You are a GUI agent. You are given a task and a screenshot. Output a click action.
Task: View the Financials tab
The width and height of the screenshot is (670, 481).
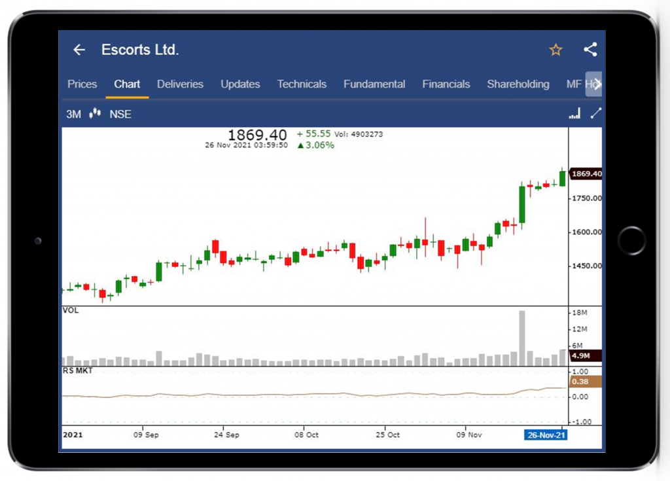tap(446, 84)
